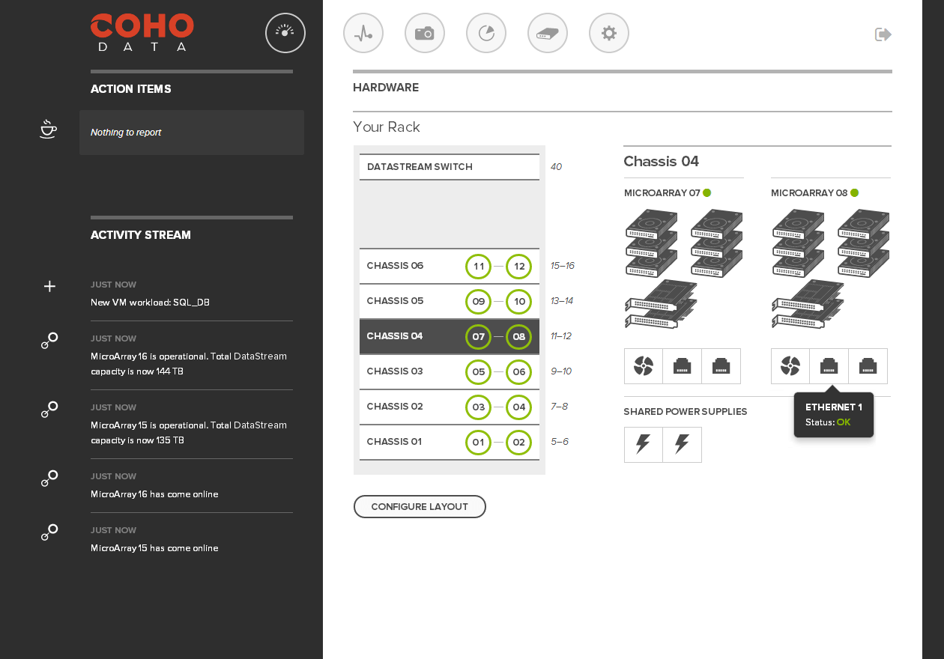Image resolution: width=944 pixels, height=659 pixels.
Task: Click MicroArray 08 Ethernet 1 port icon
Action: tap(829, 366)
